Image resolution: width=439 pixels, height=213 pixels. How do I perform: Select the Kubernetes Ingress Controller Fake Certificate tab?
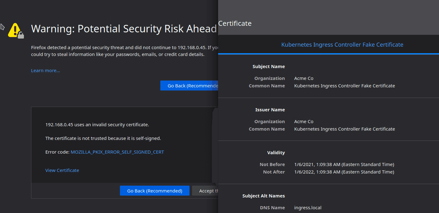(342, 45)
